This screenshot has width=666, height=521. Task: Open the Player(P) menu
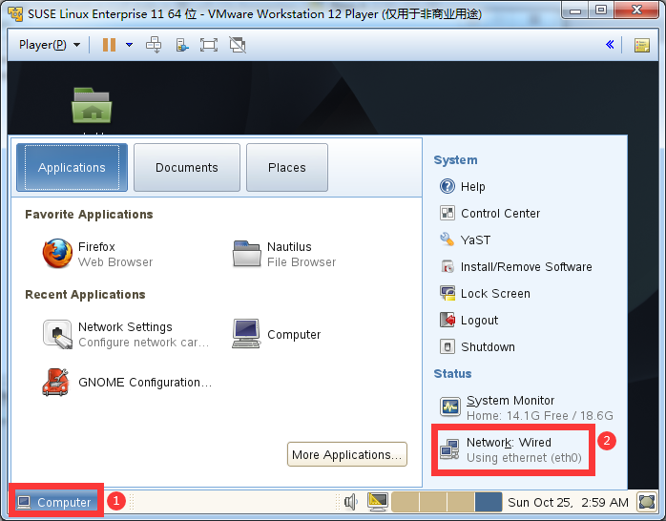(50, 45)
